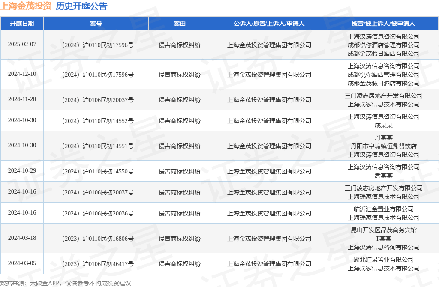Click the date 2024-03-18
The height and width of the screenshot is (287, 439).
tap(22, 238)
